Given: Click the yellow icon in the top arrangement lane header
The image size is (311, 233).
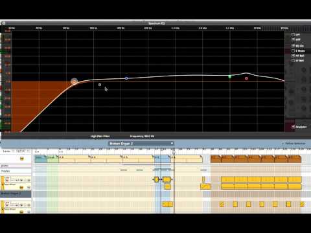Looking at the screenshot, I should [x=21, y=159].
